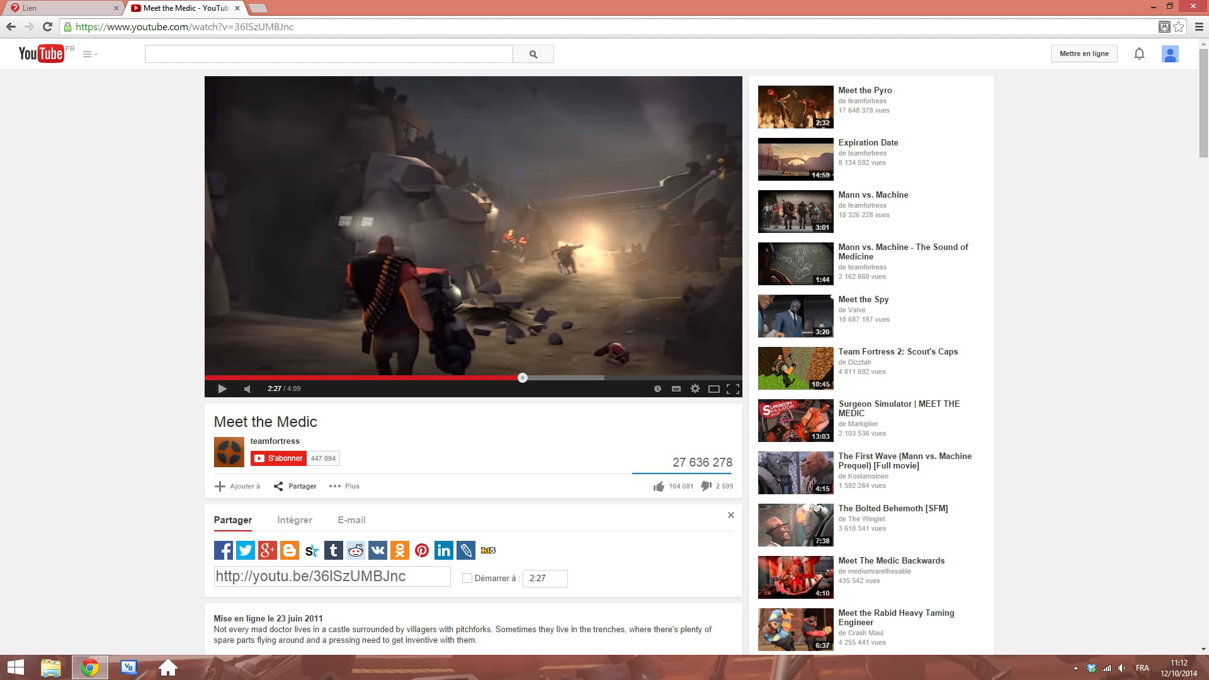Share via the LiveJournal pencil icon
This screenshot has height=680, width=1209.
coord(465,550)
